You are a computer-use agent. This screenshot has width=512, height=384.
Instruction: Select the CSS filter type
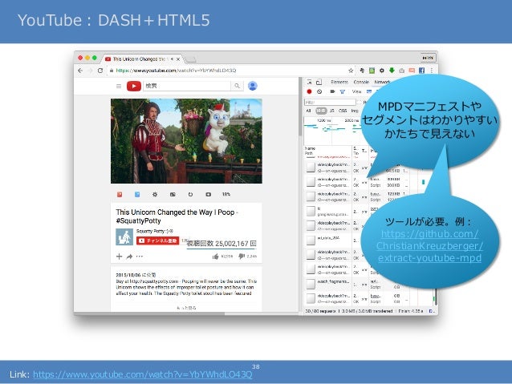343,111
